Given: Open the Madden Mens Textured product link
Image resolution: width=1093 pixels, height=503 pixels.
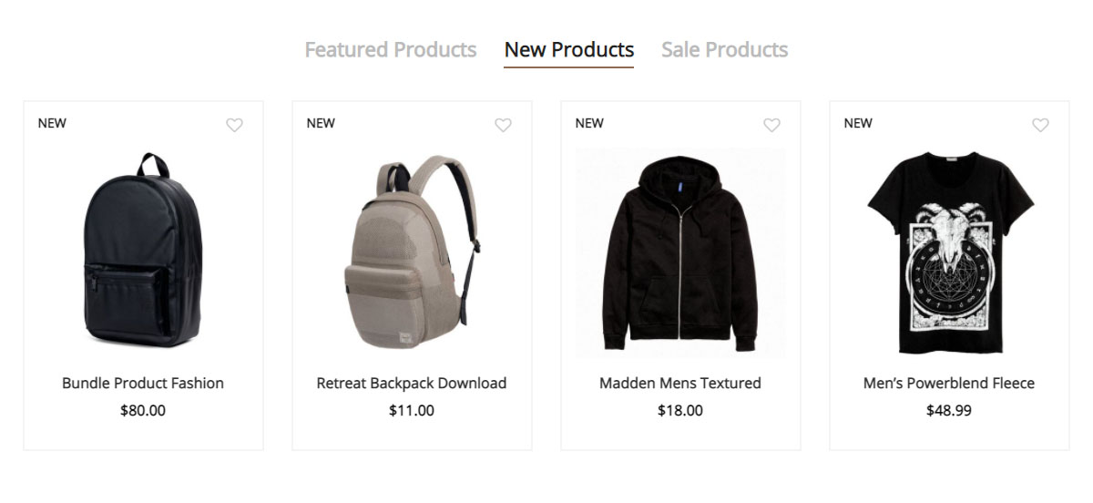Looking at the screenshot, I should point(680,383).
